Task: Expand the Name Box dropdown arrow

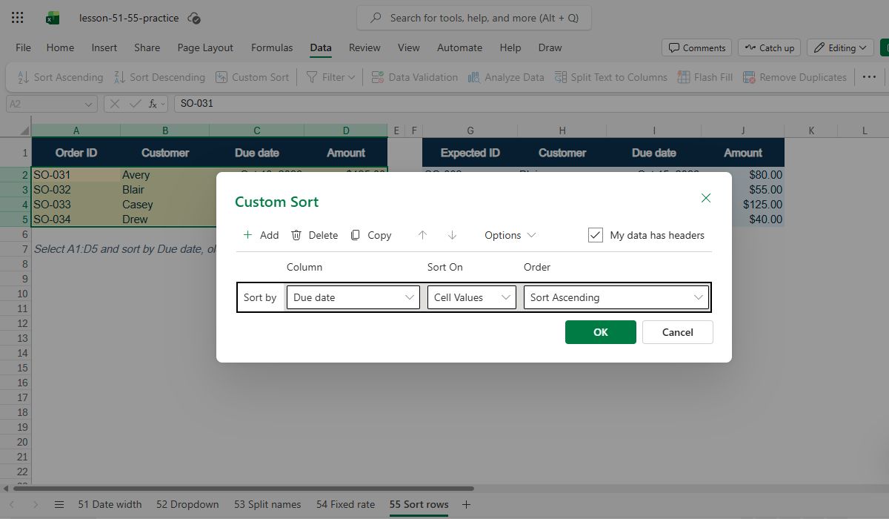Action: (90, 104)
